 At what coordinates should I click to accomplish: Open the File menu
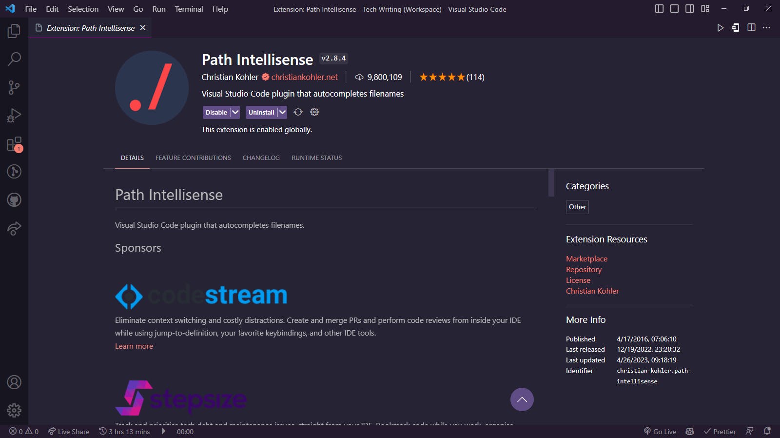pos(31,9)
